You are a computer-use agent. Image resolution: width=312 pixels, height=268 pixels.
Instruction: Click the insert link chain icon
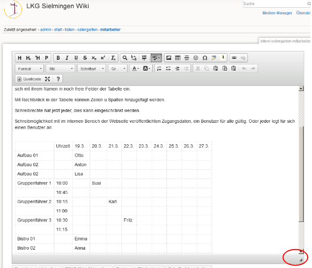click(234, 58)
